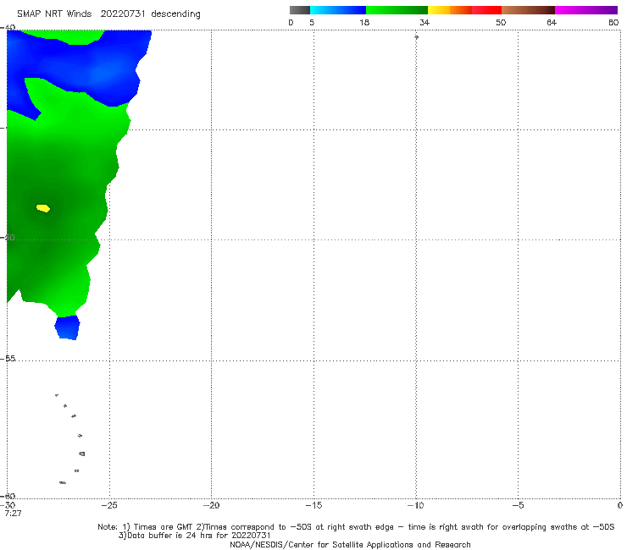627x550 pixels.
Task: Click the blue 5-18 segment of color bar
Action: tap(338, 10)
